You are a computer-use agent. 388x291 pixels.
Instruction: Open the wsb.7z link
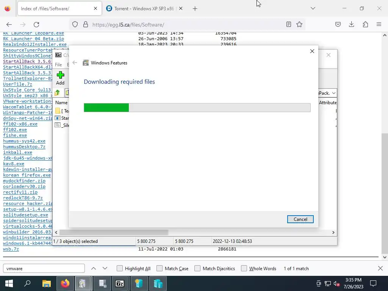11,249
